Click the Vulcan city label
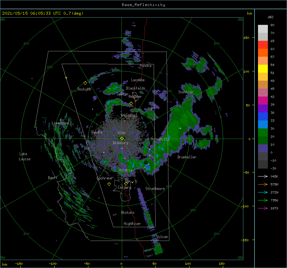The height and width of the screenshot is (268, 287). tap(162, 237)
